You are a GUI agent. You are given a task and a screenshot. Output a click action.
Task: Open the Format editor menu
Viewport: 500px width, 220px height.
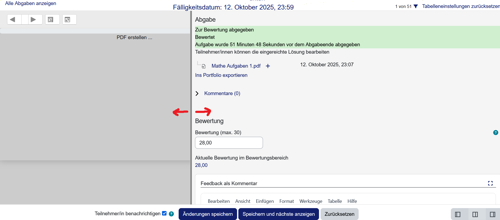[x=286, y=201]
